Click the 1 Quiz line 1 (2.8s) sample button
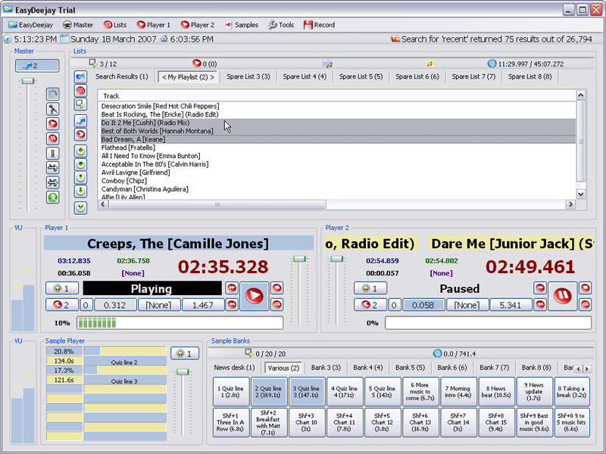606x454 pixels. point(231,391)
